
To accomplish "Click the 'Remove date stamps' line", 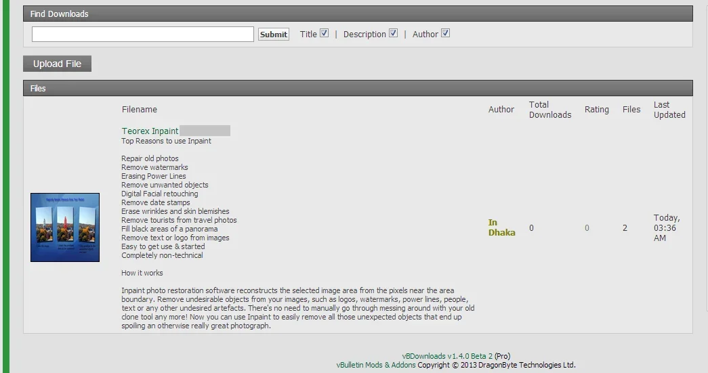I will tap(155, 202).
